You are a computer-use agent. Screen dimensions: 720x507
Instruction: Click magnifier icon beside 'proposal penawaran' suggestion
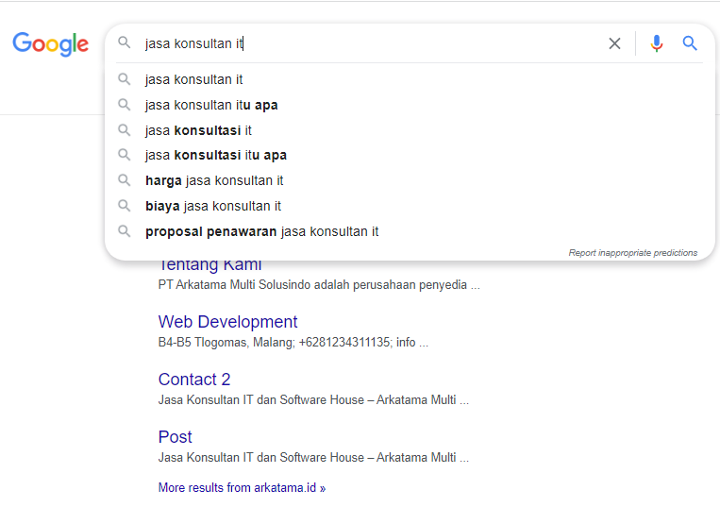(124, 230)
